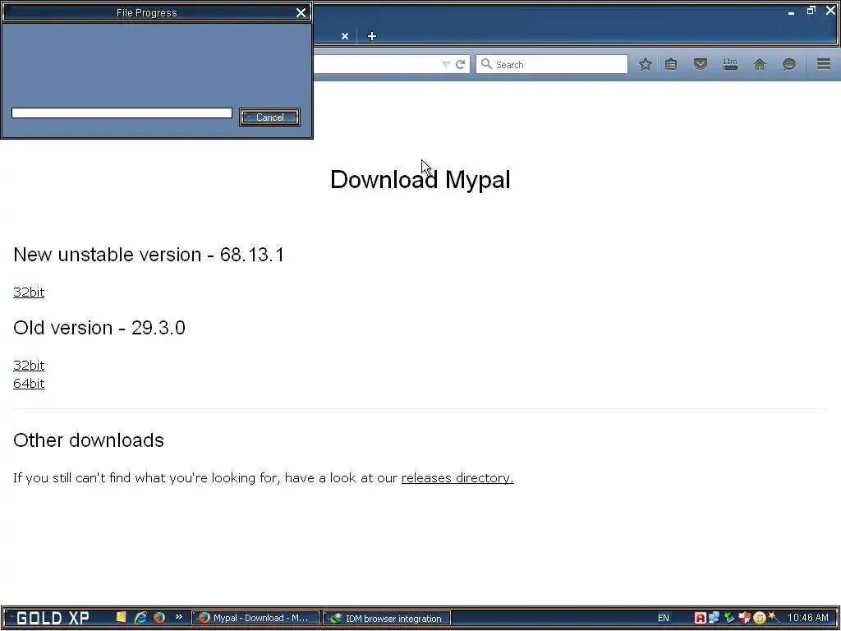Open the hamburger main menu
841x631 pixels.
[x=824, y=64]
